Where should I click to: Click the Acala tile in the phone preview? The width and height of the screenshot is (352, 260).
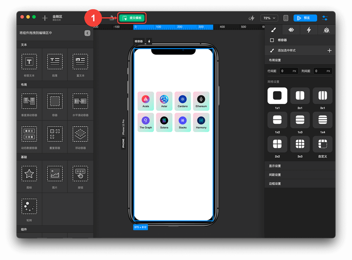coord(146,101)
